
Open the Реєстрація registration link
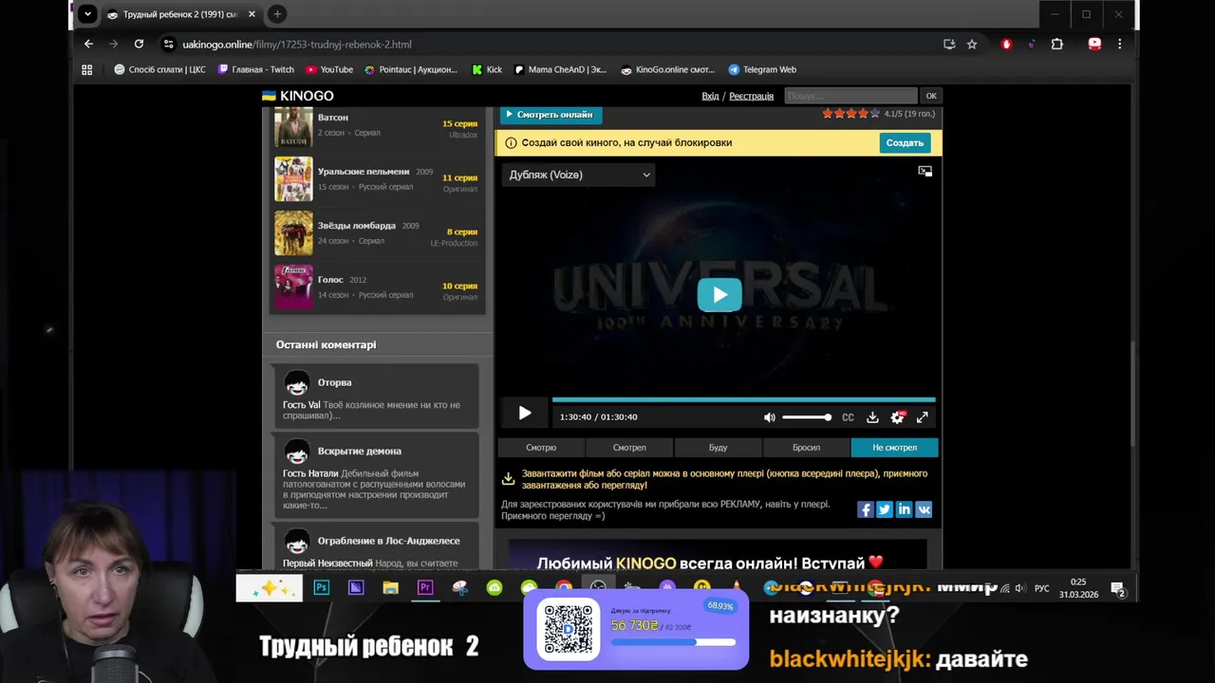pos(751,96)
